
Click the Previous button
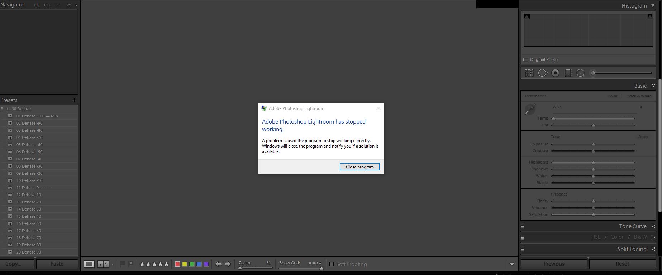click(x=554, y=264)
